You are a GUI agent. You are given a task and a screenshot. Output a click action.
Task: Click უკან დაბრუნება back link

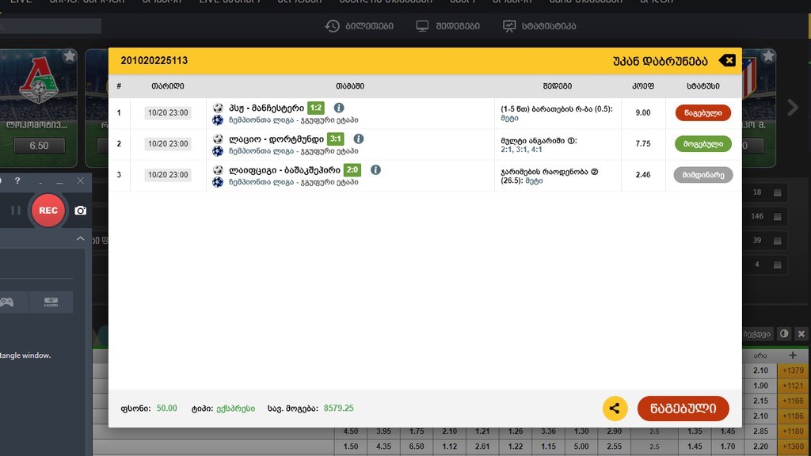(660, 61)
